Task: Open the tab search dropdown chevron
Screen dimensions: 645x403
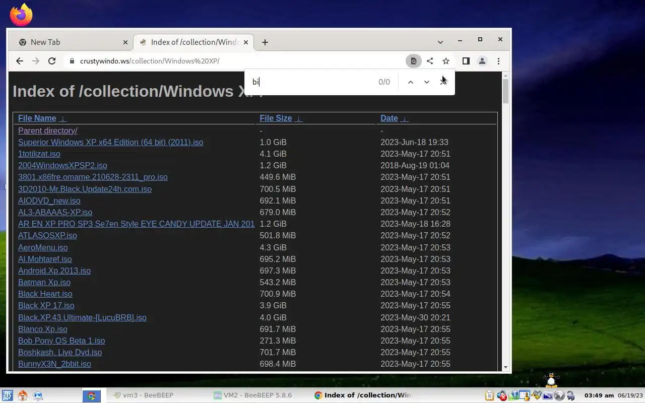Action: tap(440, 42)
